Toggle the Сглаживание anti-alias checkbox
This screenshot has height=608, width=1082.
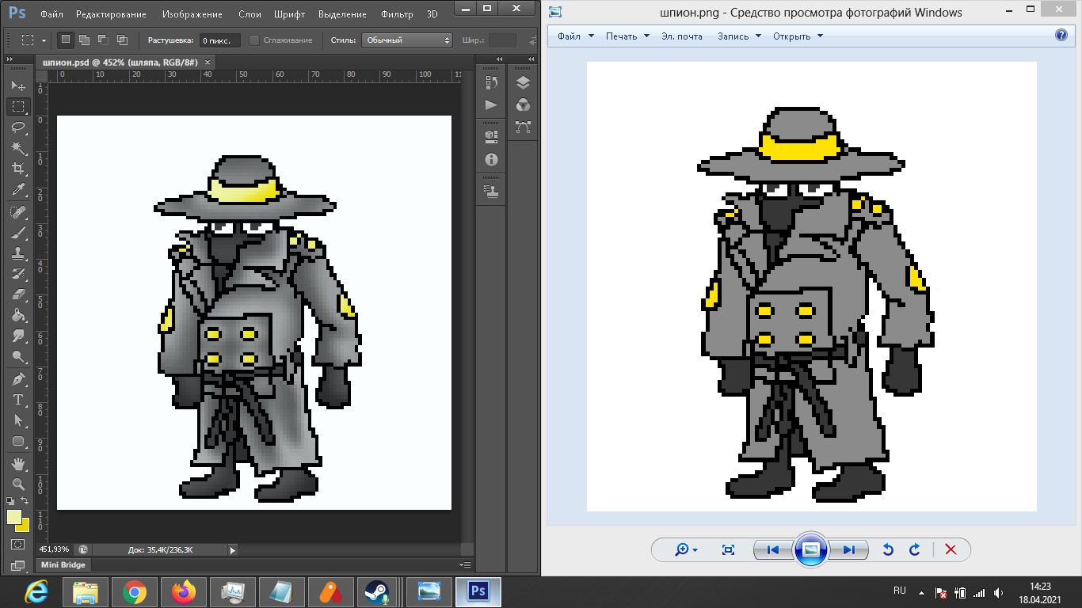pos(254,40)
